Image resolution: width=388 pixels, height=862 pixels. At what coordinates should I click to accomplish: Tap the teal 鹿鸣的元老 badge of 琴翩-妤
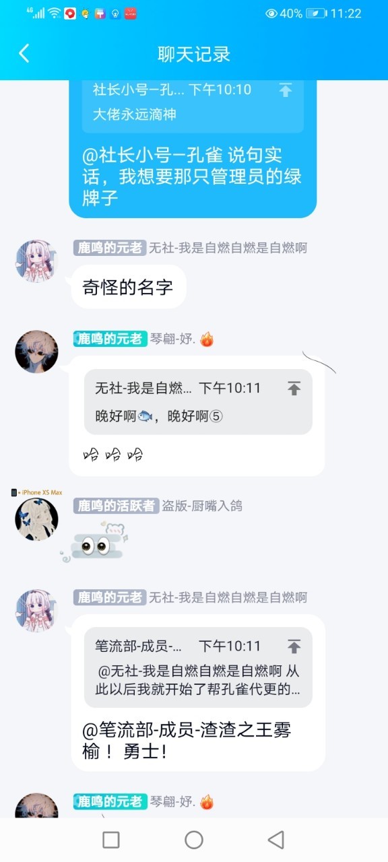click(x=110, y=339)
